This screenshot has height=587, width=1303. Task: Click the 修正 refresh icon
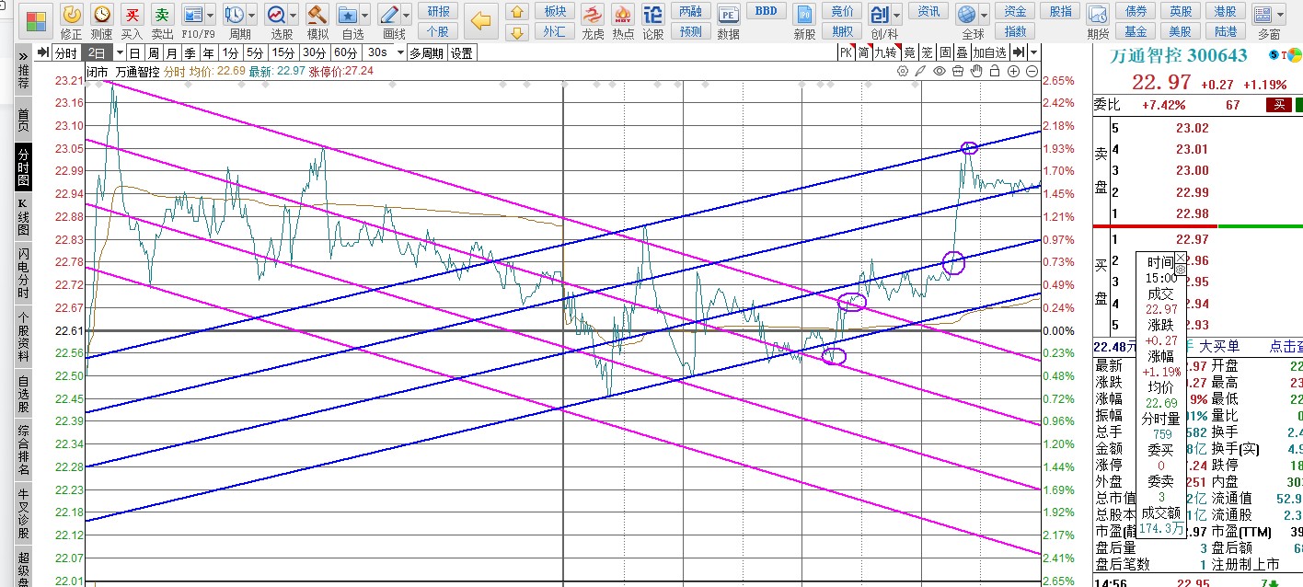click(x=71, y=15)
